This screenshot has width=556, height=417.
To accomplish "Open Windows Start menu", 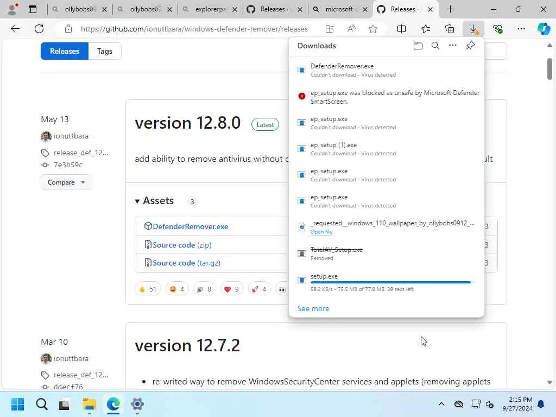I will tap(17, 404).
